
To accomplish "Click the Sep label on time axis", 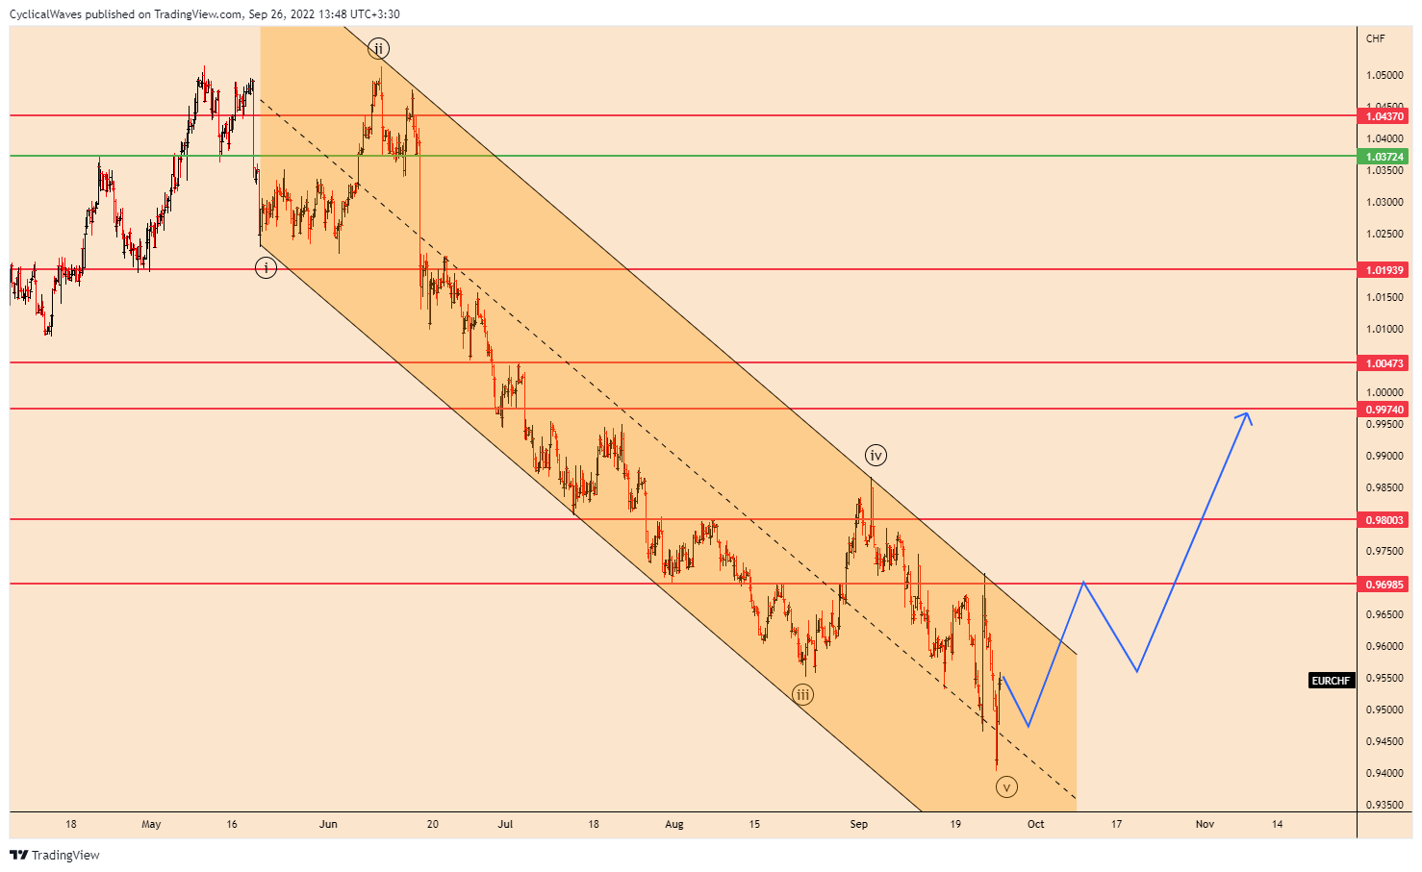I will [x=859, y=824].
